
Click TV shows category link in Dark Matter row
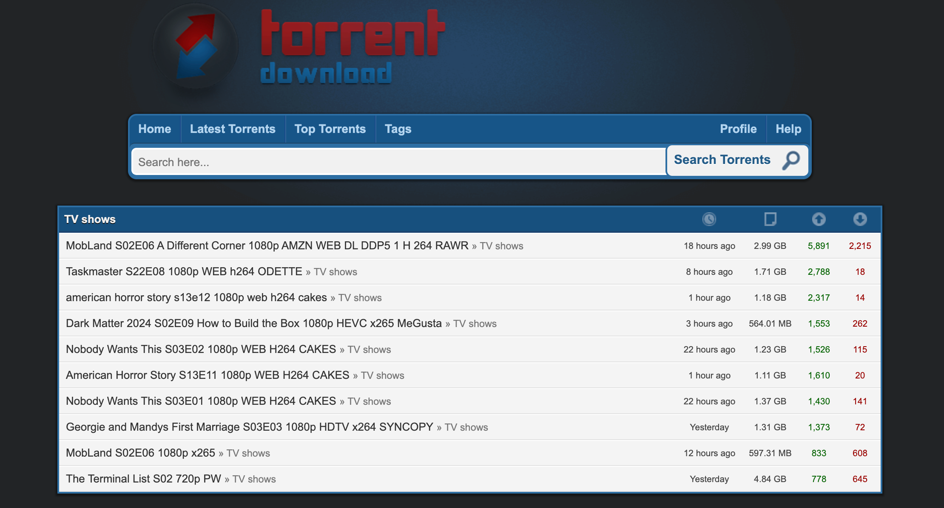point(475,324)
